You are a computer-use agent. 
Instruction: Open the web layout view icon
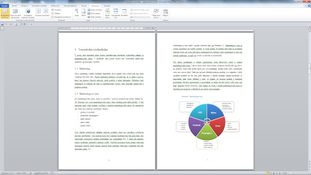pos(28,14)
